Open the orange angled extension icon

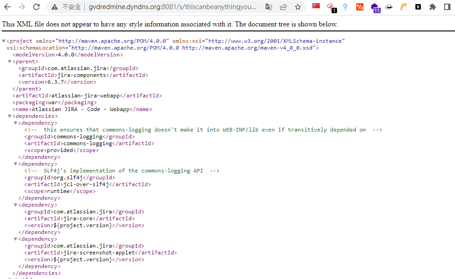404,7
